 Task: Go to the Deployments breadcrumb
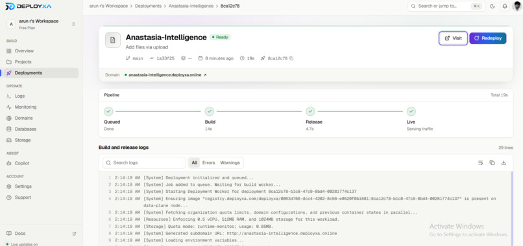(x=148, y=6)
